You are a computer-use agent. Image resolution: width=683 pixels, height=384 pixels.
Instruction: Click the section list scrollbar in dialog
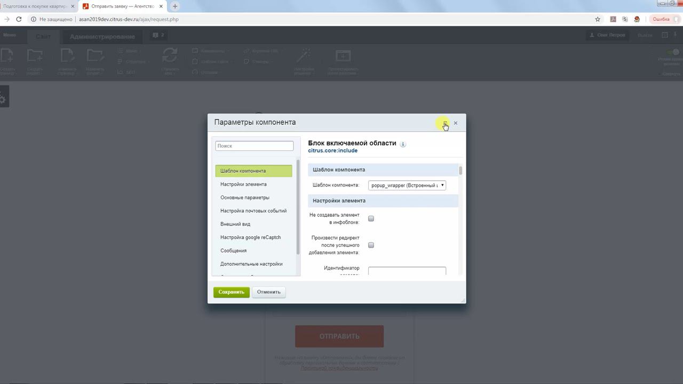point(298,207)
